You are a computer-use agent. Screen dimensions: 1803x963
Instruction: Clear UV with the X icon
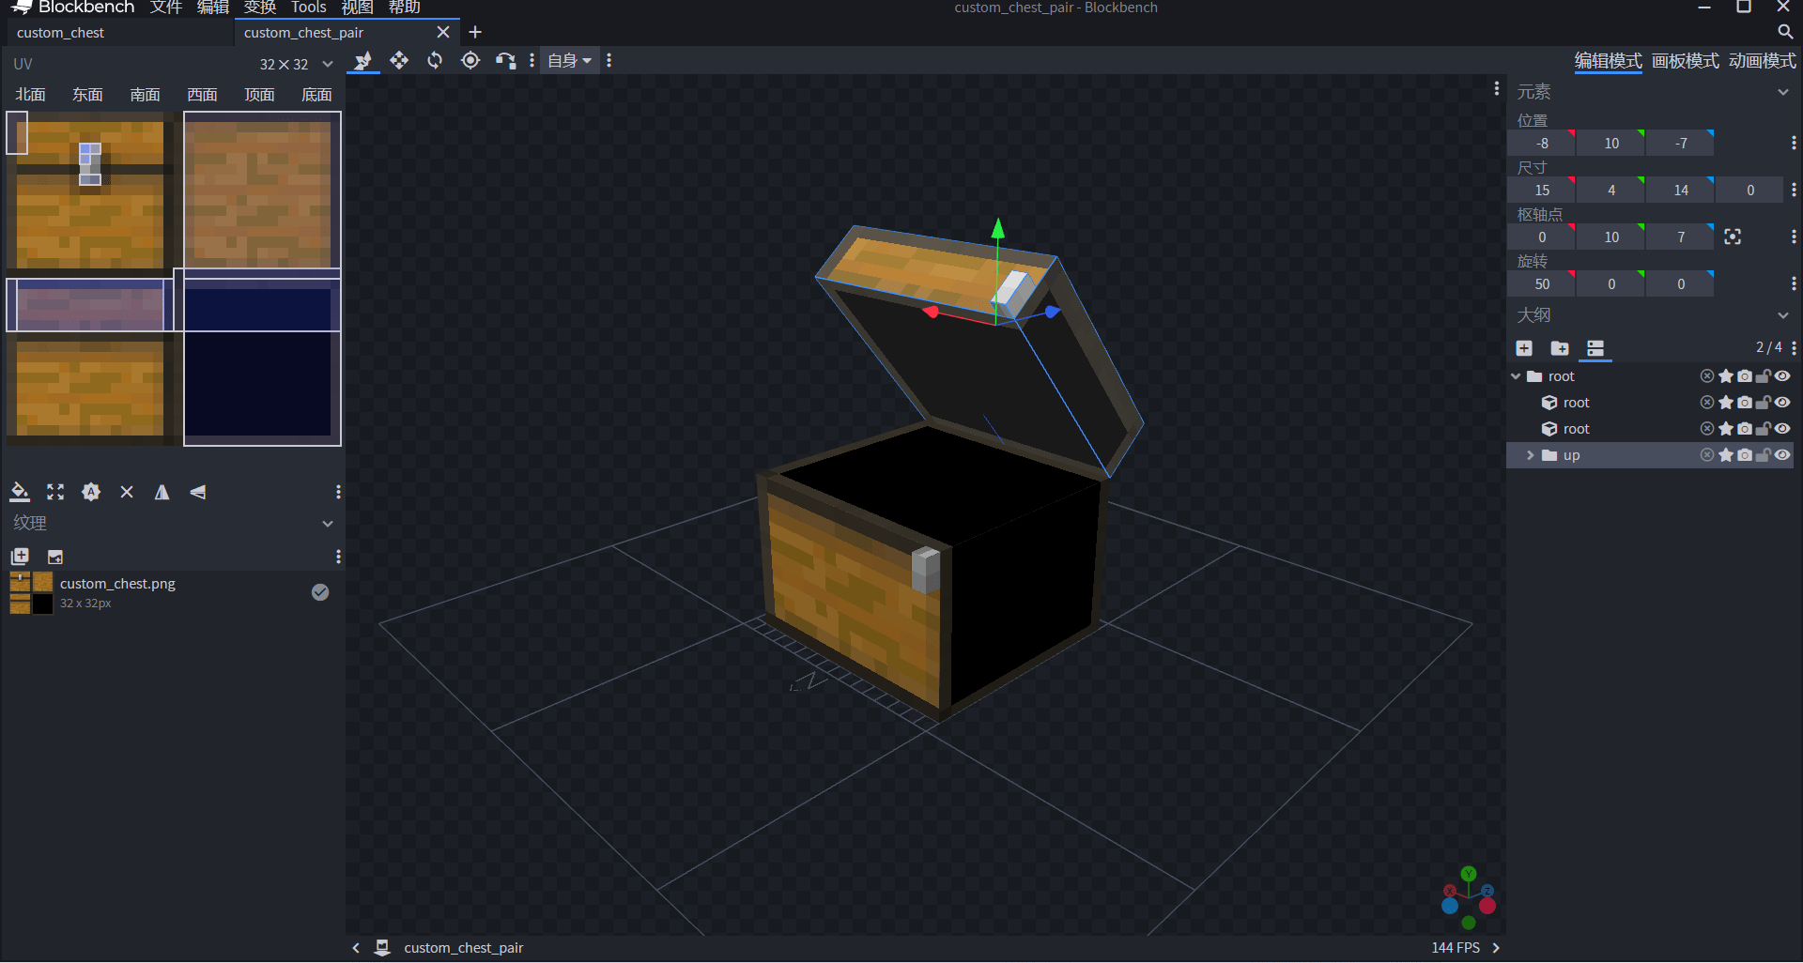[x=127, y=492]
